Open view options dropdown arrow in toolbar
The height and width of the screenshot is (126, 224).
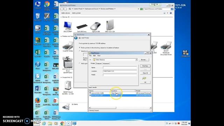[x=167, y=13]
